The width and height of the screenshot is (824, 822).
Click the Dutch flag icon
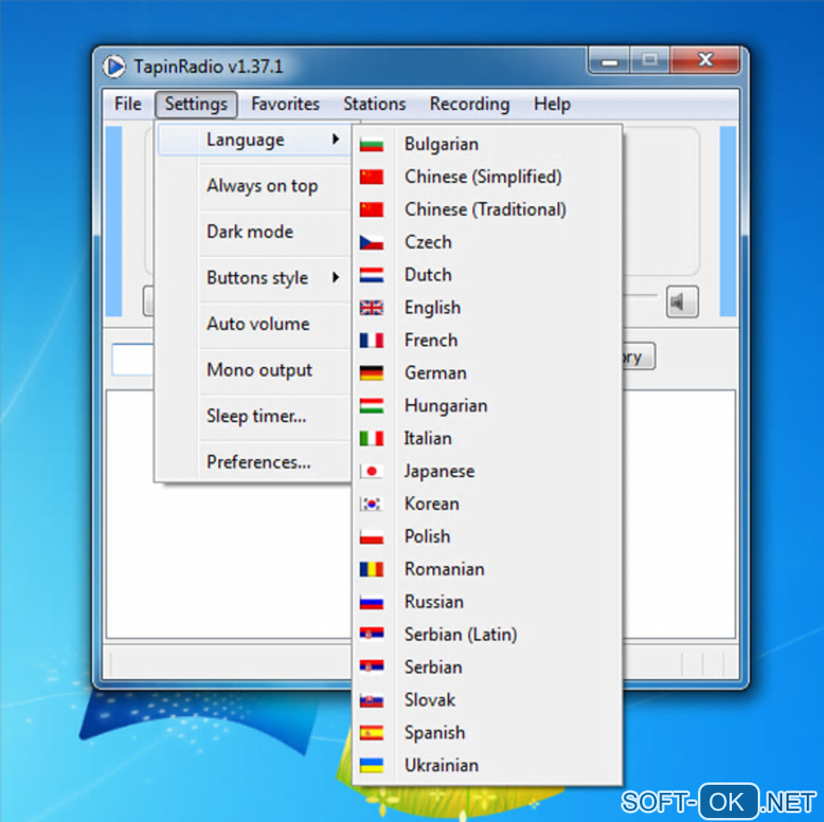pyautogui.click(x=372, y=275)
